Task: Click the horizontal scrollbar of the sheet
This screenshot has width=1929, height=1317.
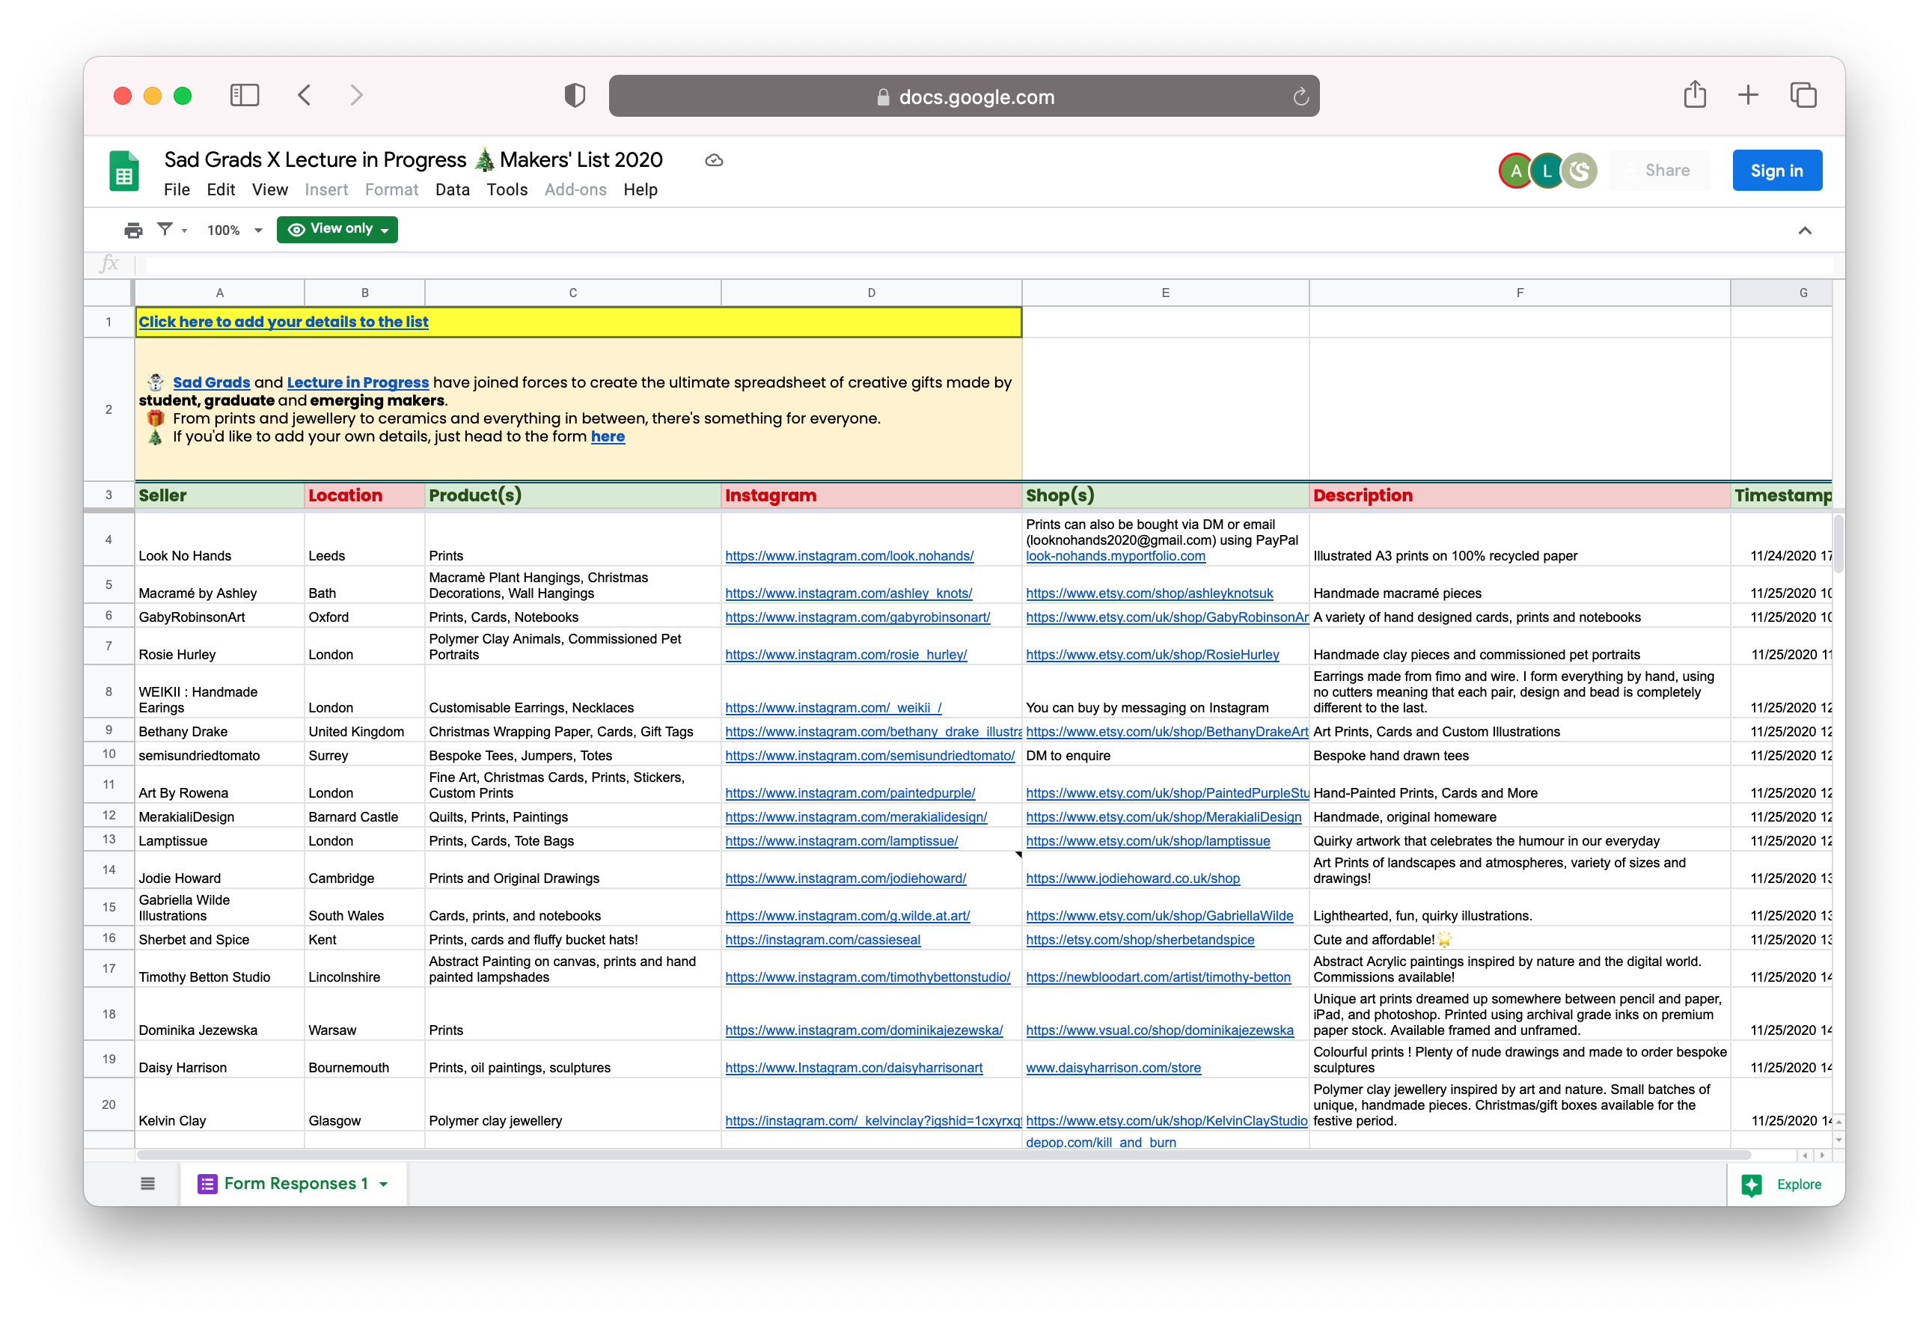Action: [943, 1155]
